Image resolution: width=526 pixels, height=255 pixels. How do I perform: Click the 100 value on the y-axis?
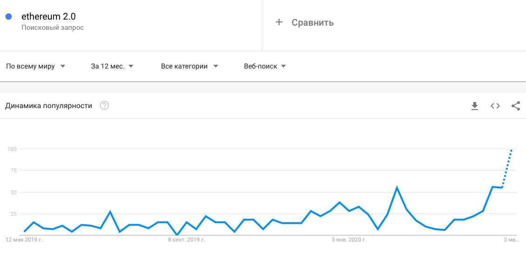(12, 149)
